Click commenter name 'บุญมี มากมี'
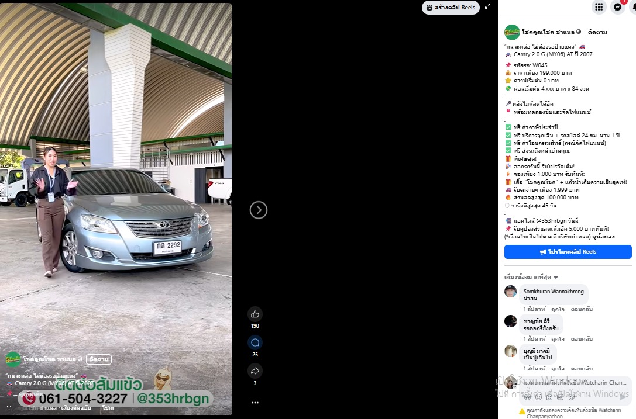The height and width of the screenshot is (419, 636). tap(536, 351)
